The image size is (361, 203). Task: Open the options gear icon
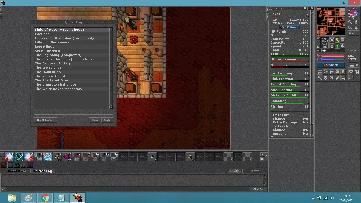[351, 72]
